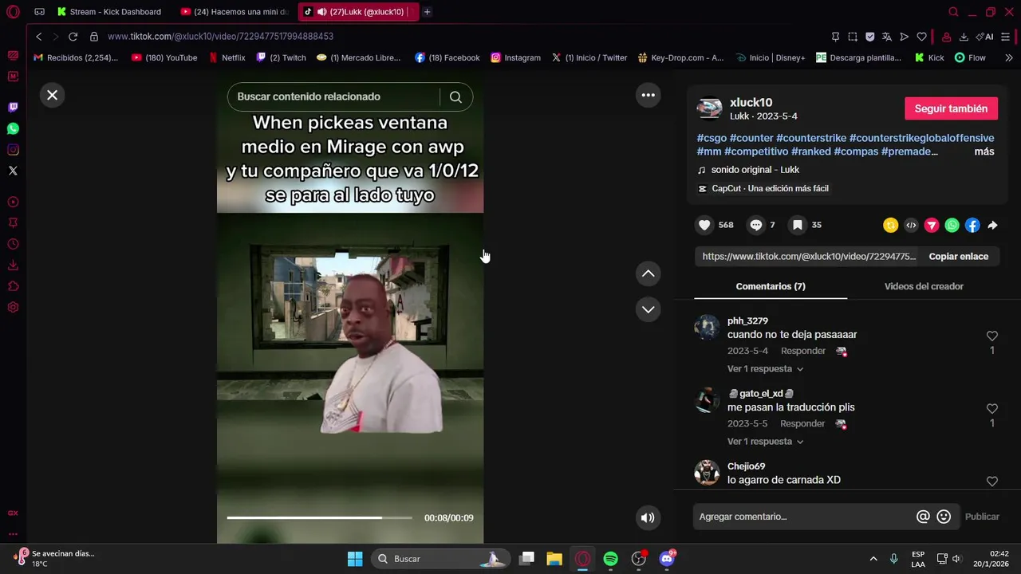Switch to the Hacemos una mini du YouTube tab
Screen dimensions: 1021x574
[234, 12]
